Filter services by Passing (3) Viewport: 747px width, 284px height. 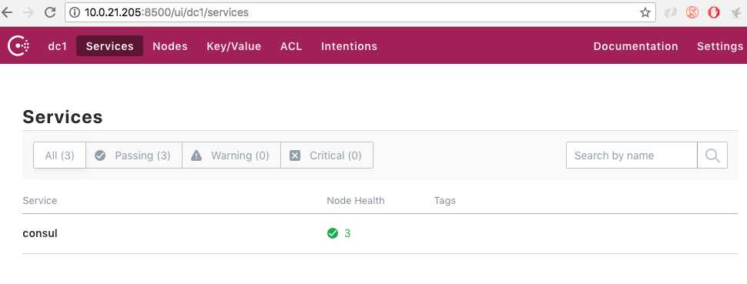(134, 155)
